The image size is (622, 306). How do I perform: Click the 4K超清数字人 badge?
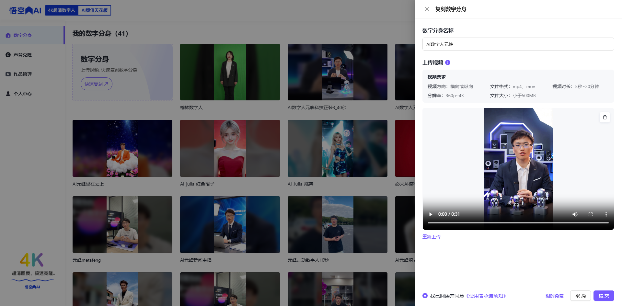coord(62,10)
